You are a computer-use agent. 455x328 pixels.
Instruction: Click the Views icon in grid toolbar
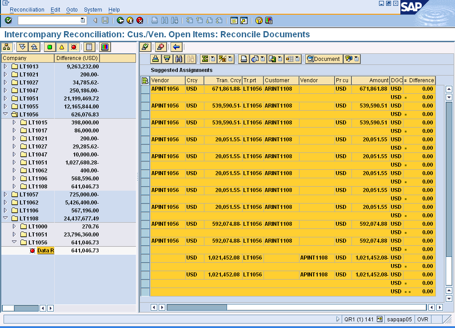tap(255, 59)
